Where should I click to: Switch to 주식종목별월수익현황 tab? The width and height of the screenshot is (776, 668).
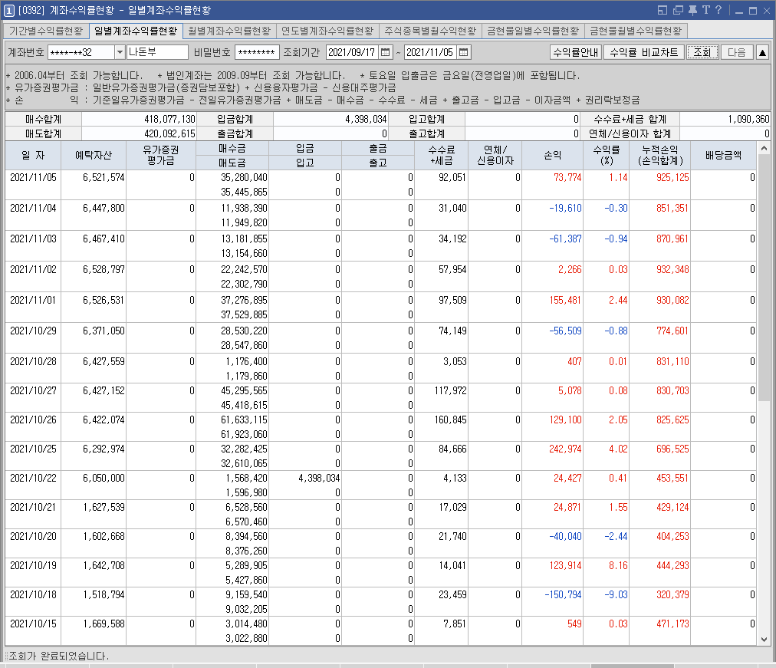(431, 31)
